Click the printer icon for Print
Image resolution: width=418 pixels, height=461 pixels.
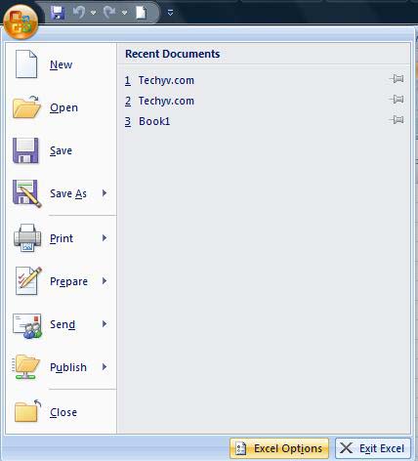(x=27, y=237)
